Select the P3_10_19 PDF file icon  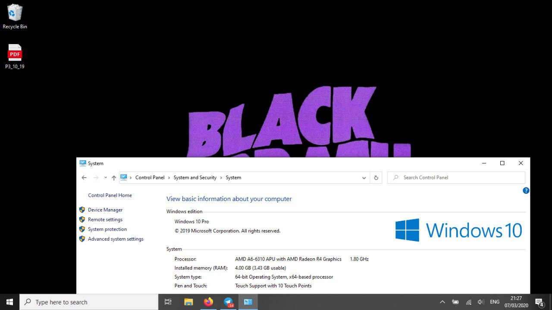pos(15,56)
